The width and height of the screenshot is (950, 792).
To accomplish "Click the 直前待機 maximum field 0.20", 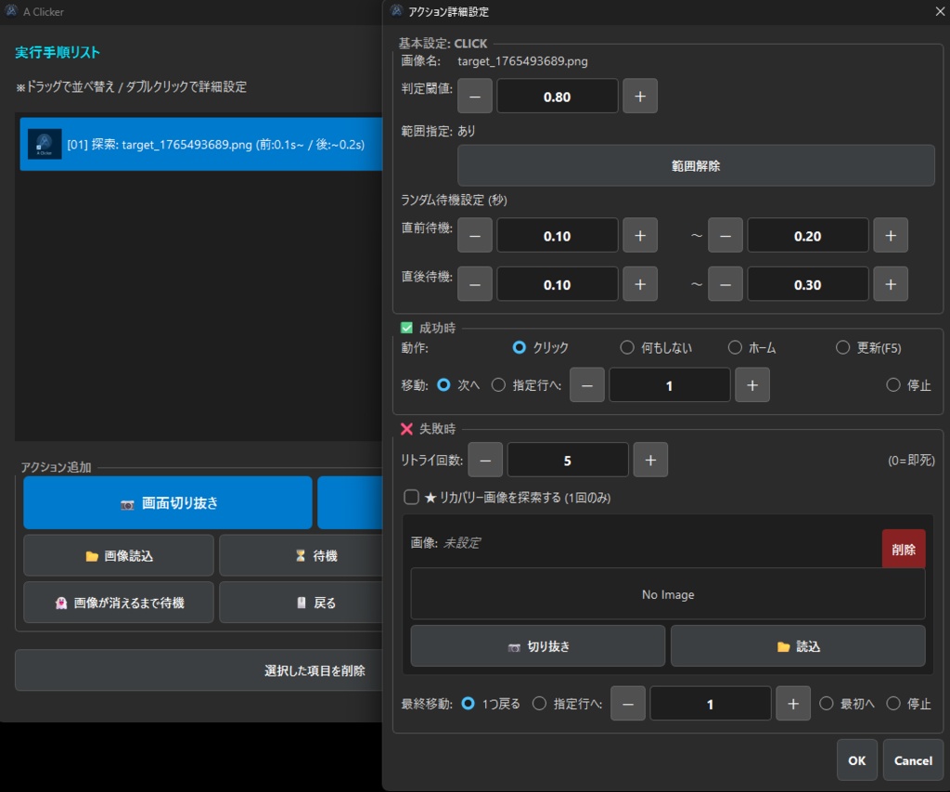I will 808,235.
